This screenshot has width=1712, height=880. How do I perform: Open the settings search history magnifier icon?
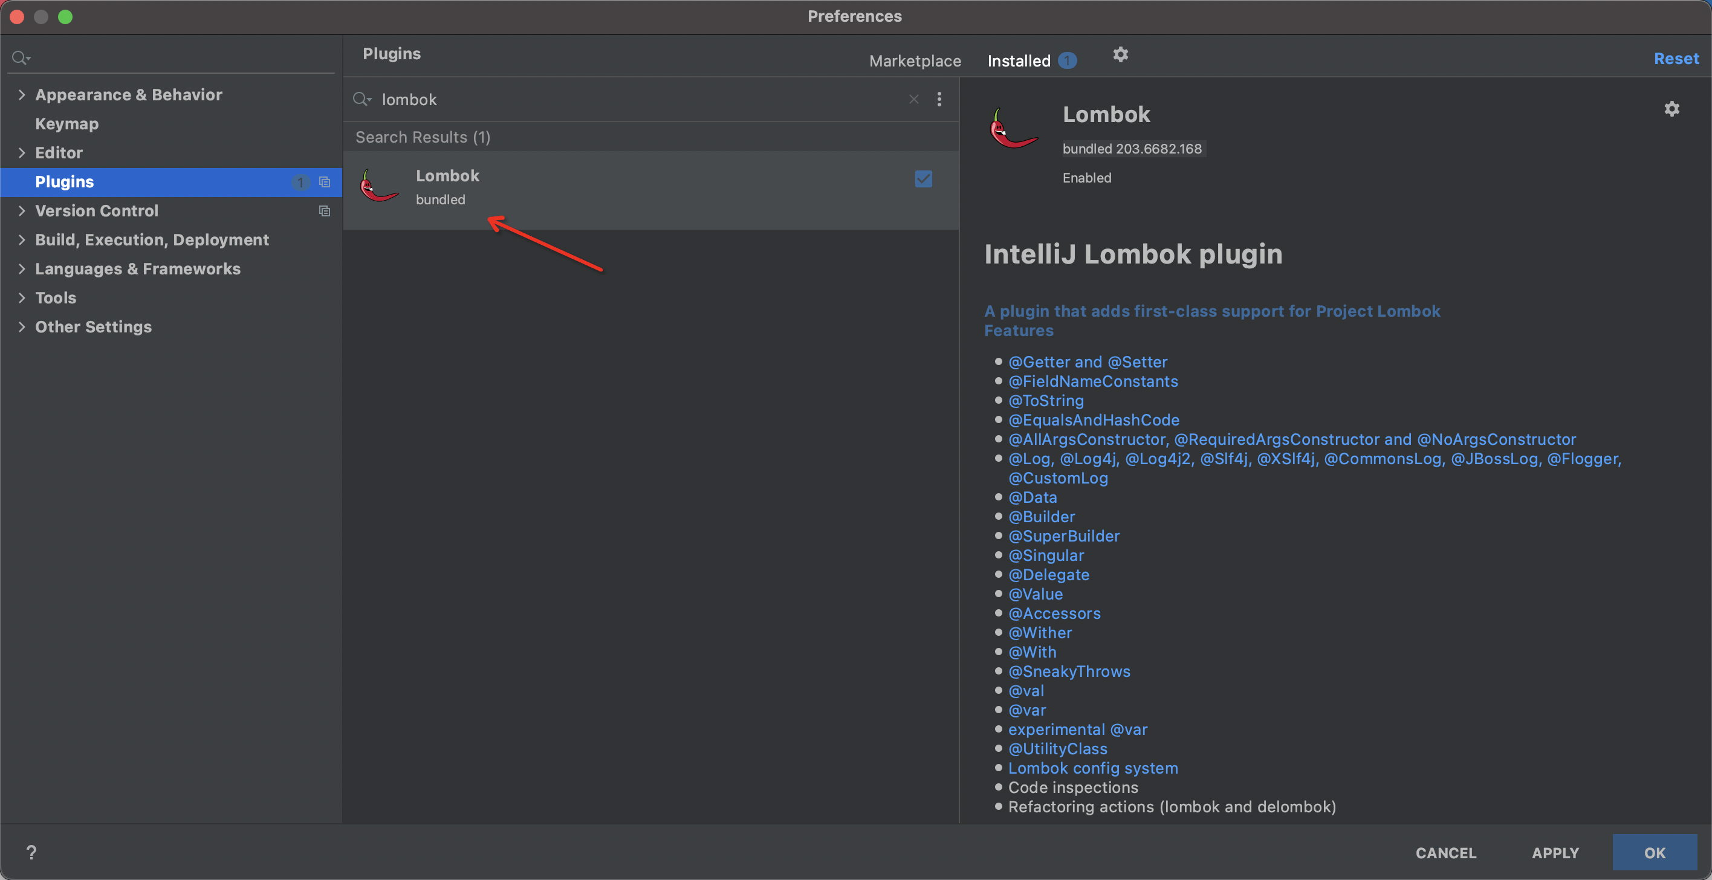pyautogui.click(x=21, y=59)
